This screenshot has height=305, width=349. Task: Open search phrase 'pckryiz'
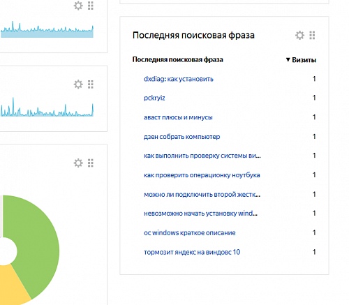pyautogui.click(x=154, y=98)
